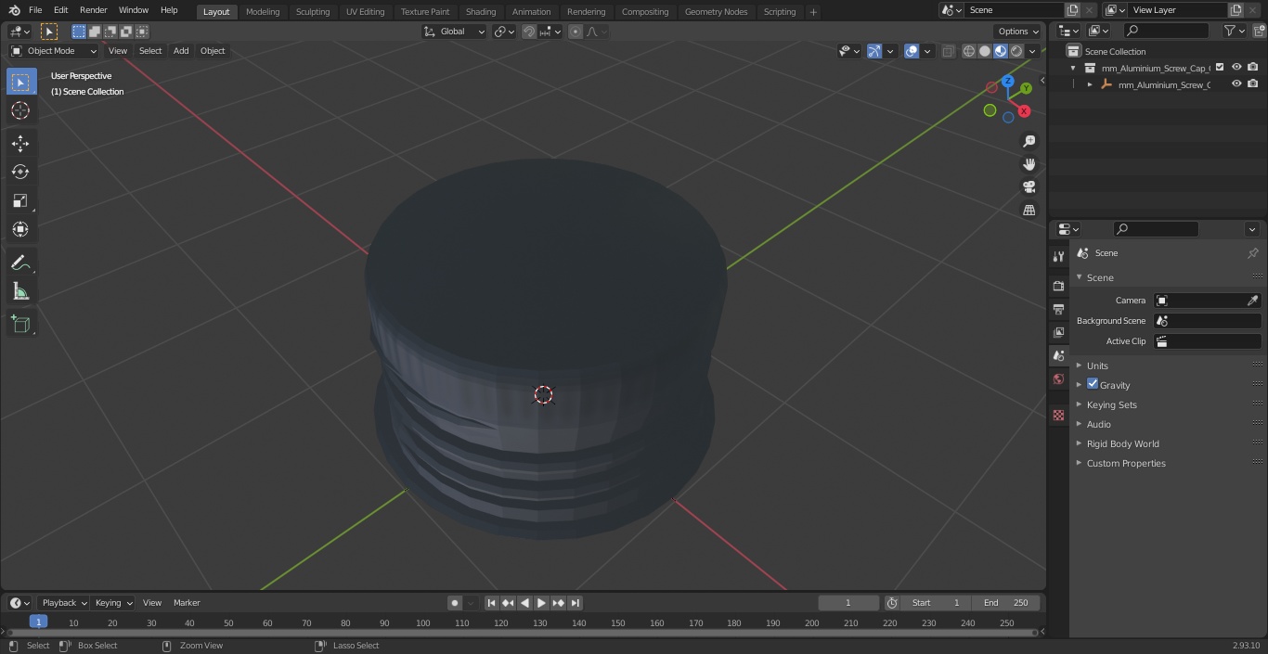Click the Camera eyedropper picker
The image size is (1268, 654).
(1252, 301)
